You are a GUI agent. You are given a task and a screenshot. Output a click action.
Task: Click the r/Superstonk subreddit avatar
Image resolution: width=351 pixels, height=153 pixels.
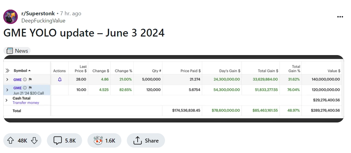point(11,17)
